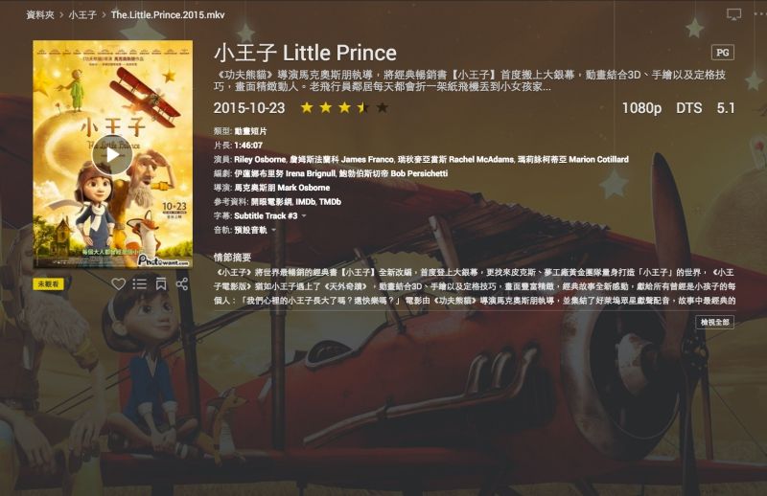Share the movie using the share icon
The width and height of the screenshot is (767, 496).
coord(182,284)
